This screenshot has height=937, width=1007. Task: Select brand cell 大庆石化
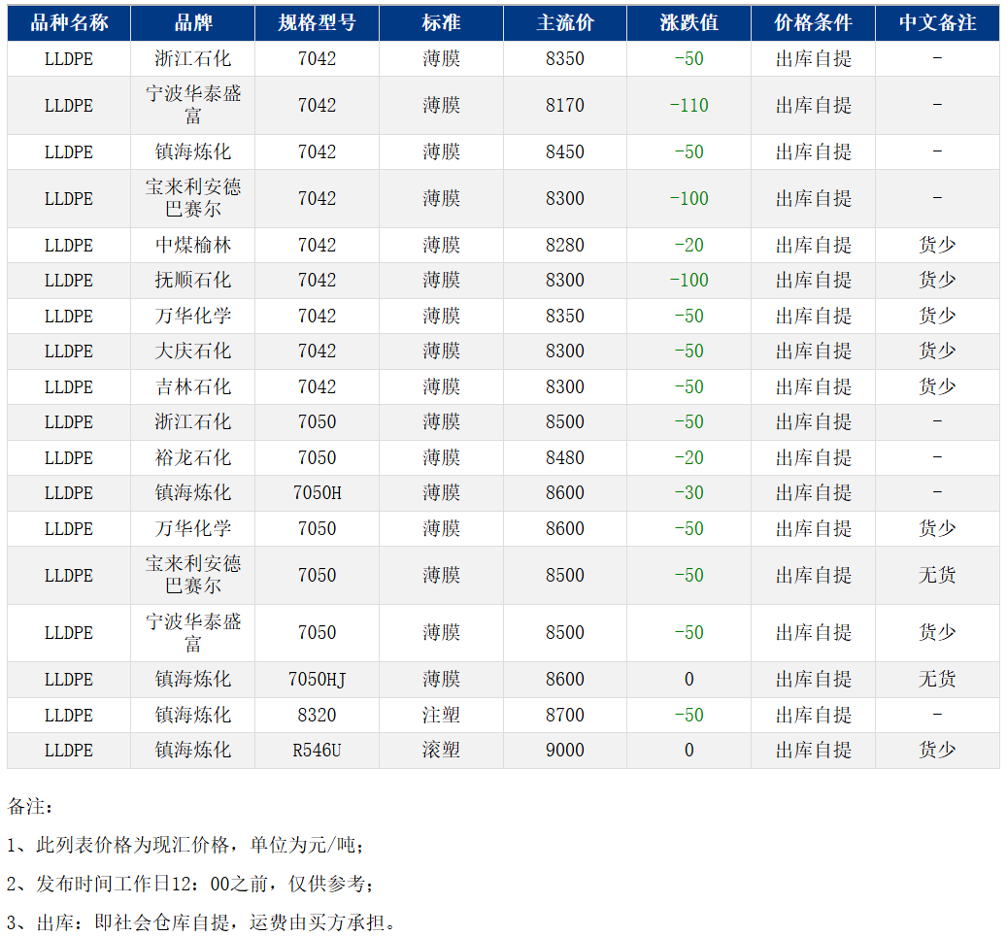pos(192,351)
